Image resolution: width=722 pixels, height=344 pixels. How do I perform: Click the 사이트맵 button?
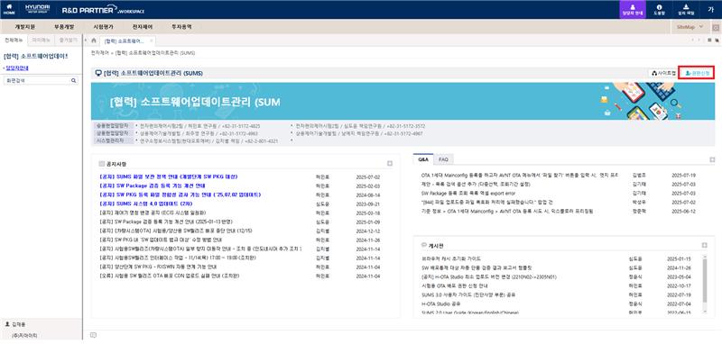662,73
